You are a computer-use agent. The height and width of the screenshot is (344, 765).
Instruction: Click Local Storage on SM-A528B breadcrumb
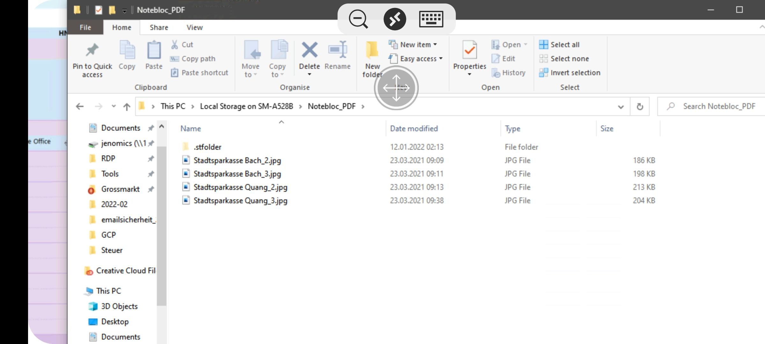[x=246, y=106]
